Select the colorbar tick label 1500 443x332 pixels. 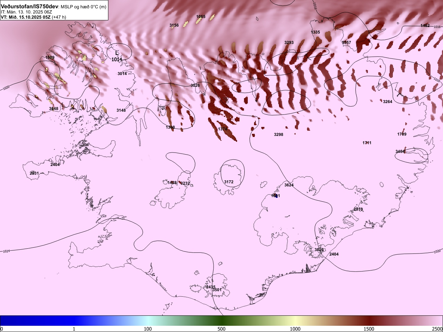(x=369, y=329)
